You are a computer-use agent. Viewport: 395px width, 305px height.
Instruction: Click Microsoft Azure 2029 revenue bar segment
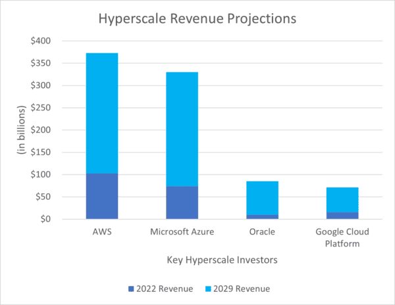[182, 129]
